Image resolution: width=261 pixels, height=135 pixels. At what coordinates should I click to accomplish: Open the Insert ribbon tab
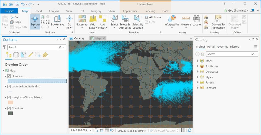(38, 11)
